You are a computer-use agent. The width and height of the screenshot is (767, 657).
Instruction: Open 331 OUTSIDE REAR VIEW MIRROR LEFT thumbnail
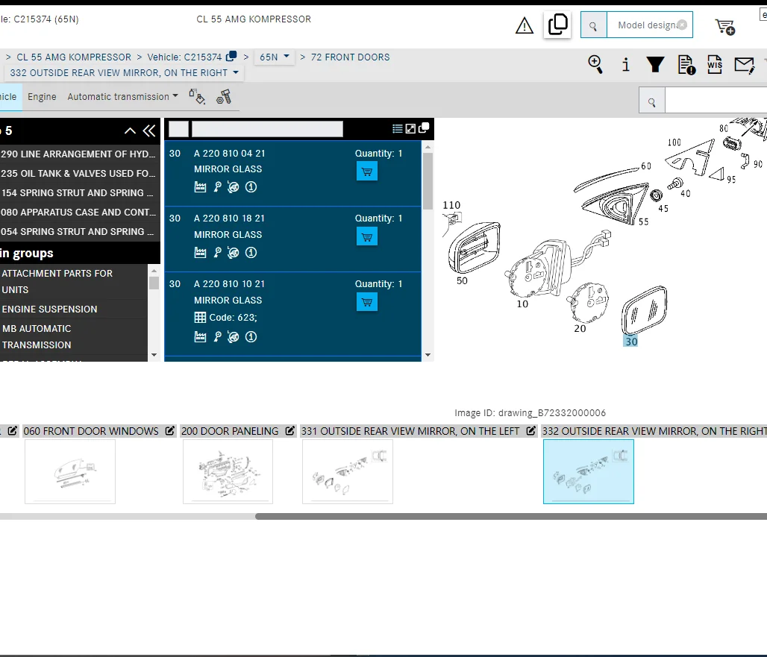click(x=347, y=471)
